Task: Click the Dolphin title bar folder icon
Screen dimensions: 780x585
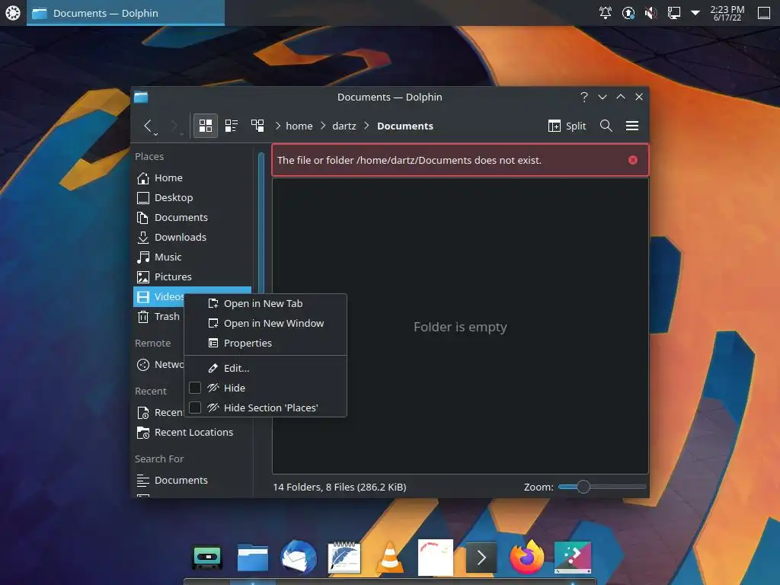Action: click(x=141, y=97)
